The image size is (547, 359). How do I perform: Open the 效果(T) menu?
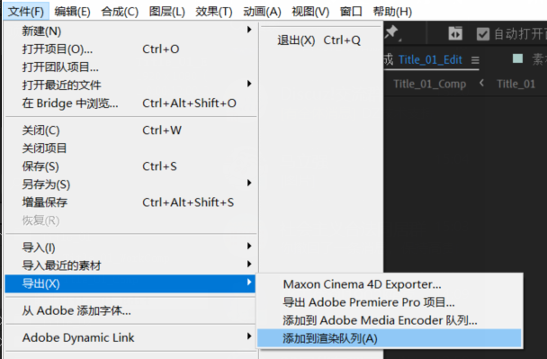click(214, 12)
